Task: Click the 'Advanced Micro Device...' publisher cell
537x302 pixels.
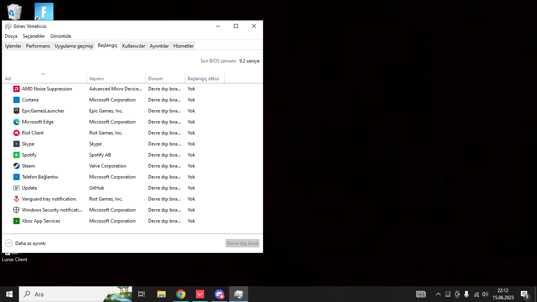Action: pyautogui.click(x=116, y=89)
